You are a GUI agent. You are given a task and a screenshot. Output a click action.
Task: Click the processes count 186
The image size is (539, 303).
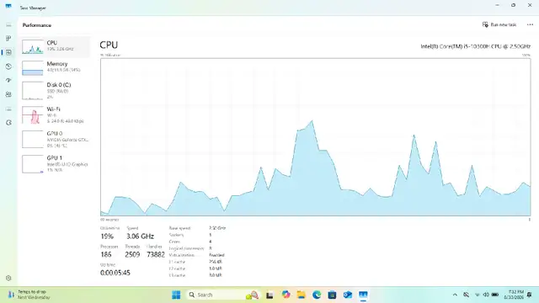106,254
